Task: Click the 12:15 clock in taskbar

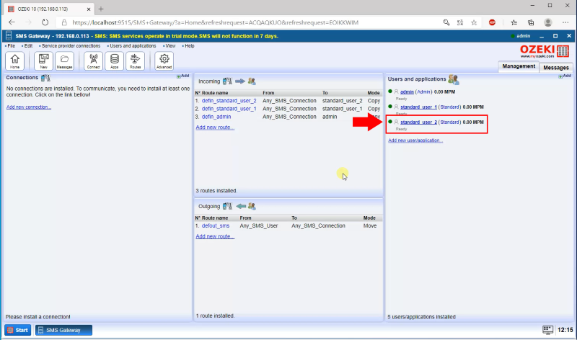Action: click(565, 330)
